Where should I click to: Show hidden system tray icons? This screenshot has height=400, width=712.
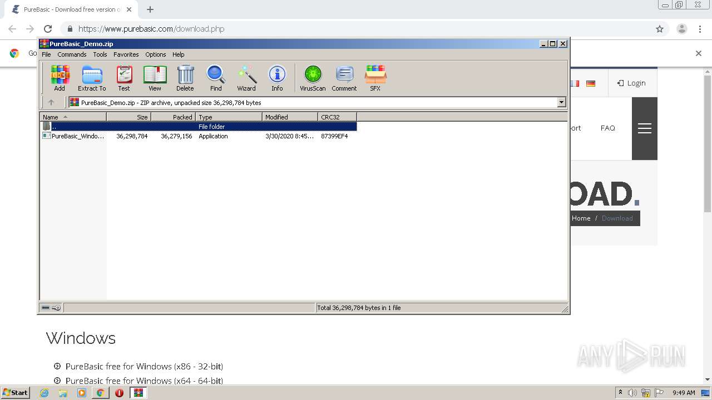click(x=620, y=392)
